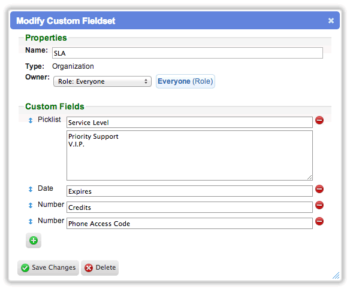Screen dimensions: 350x293
Task: Remove the Expires date field
Action: click(319, 189)
